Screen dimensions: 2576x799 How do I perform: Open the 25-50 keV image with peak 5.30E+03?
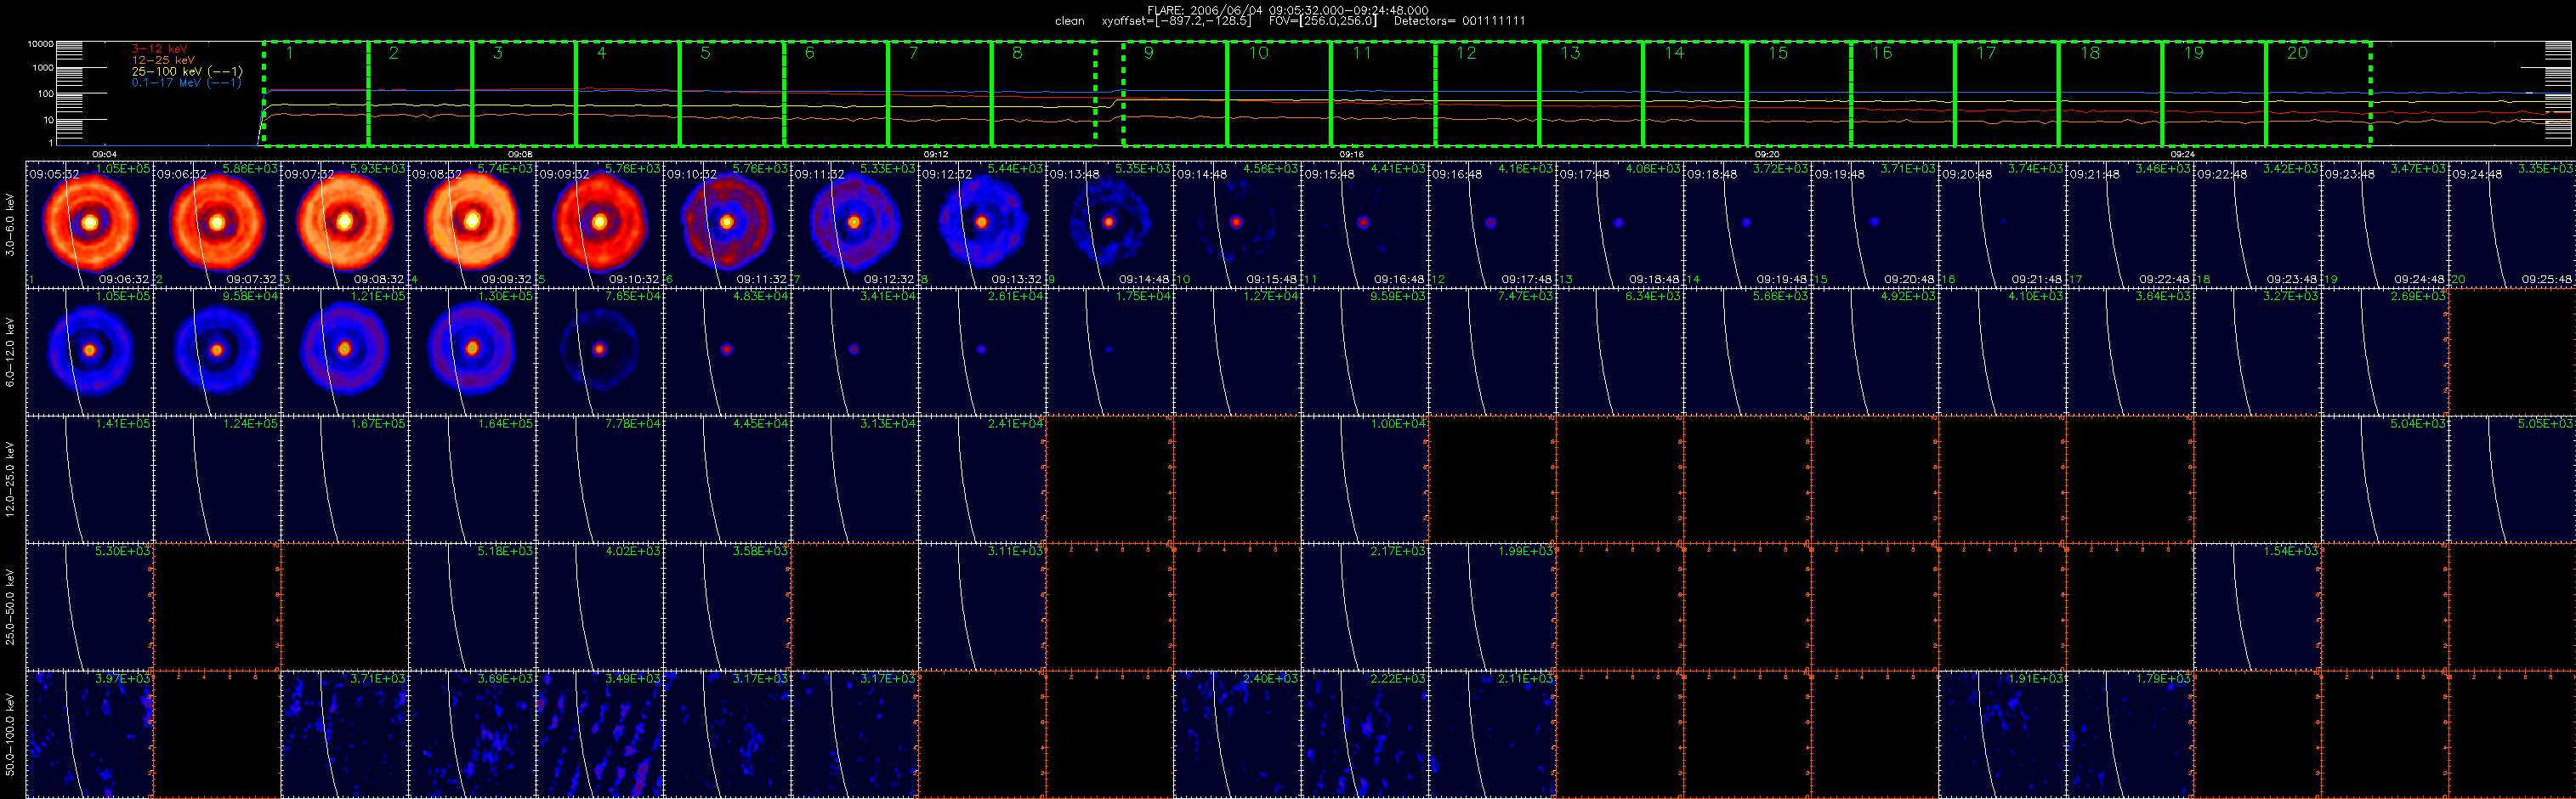[x=89, y=607]
